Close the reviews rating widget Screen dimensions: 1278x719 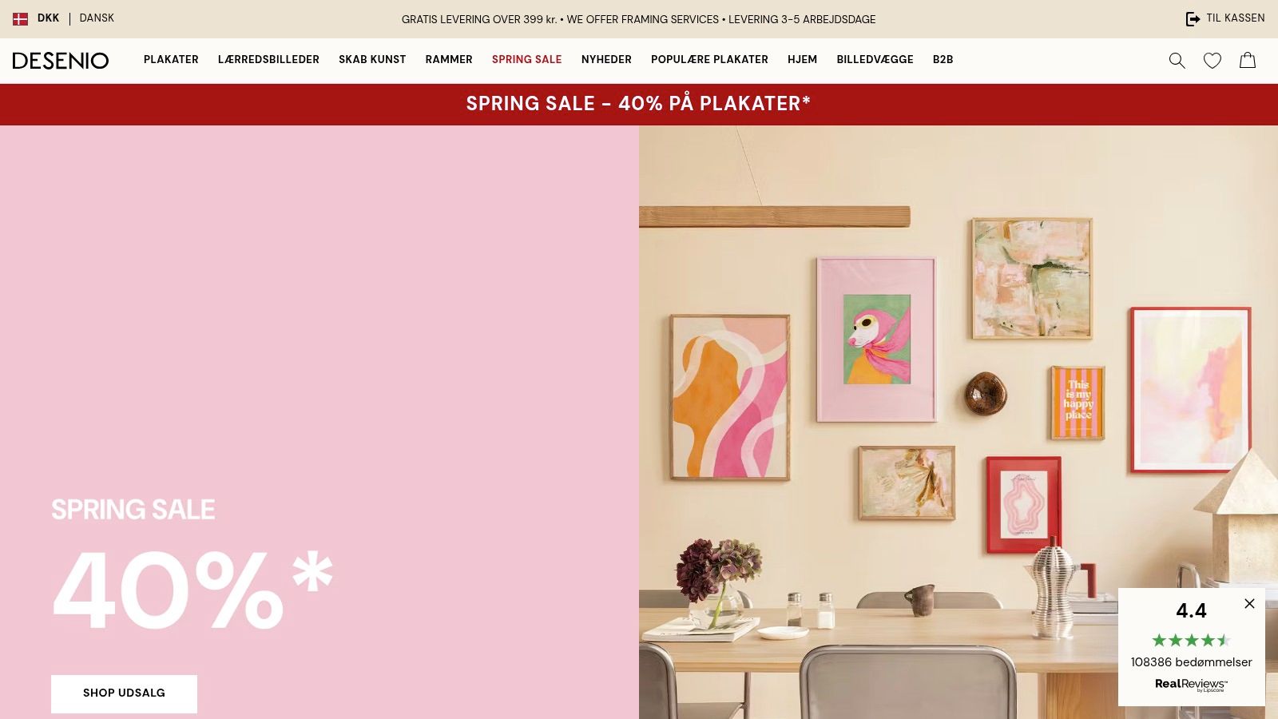coord(1249,604)
